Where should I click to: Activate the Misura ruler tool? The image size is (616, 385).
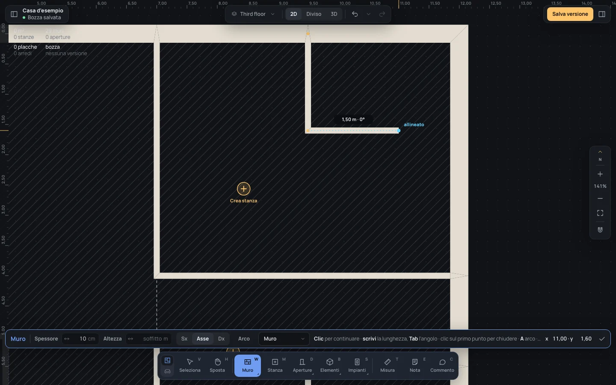point(388,366)
